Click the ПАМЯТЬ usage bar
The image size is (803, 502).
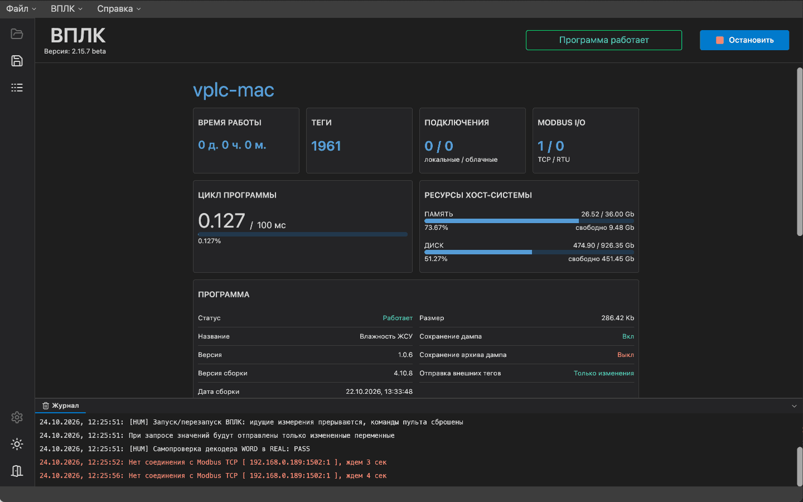point(529,221)
